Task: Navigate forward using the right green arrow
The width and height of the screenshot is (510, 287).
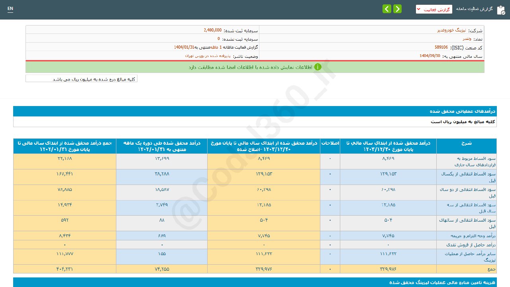Action: coord(397,8)
